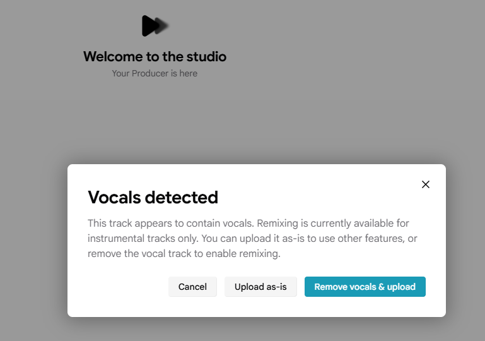Click the 'instrumental tracks only' sentence
This screenshot has width=485, height=341.
tap(143, 239)
